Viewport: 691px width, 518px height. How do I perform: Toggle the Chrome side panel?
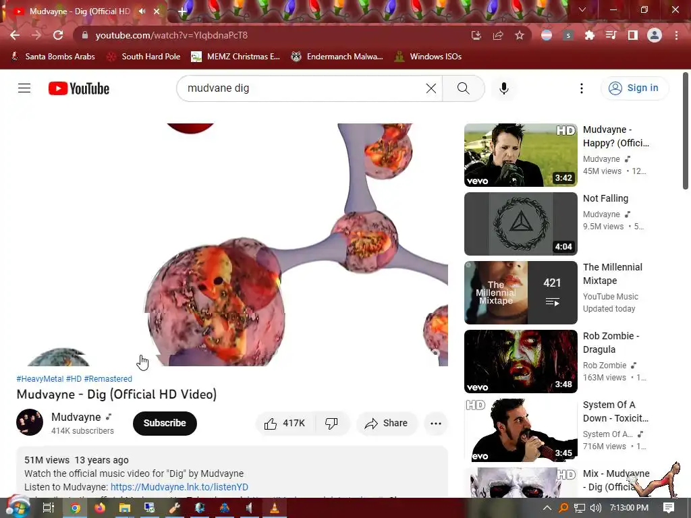pyautogui.click(x=633, y=35)
